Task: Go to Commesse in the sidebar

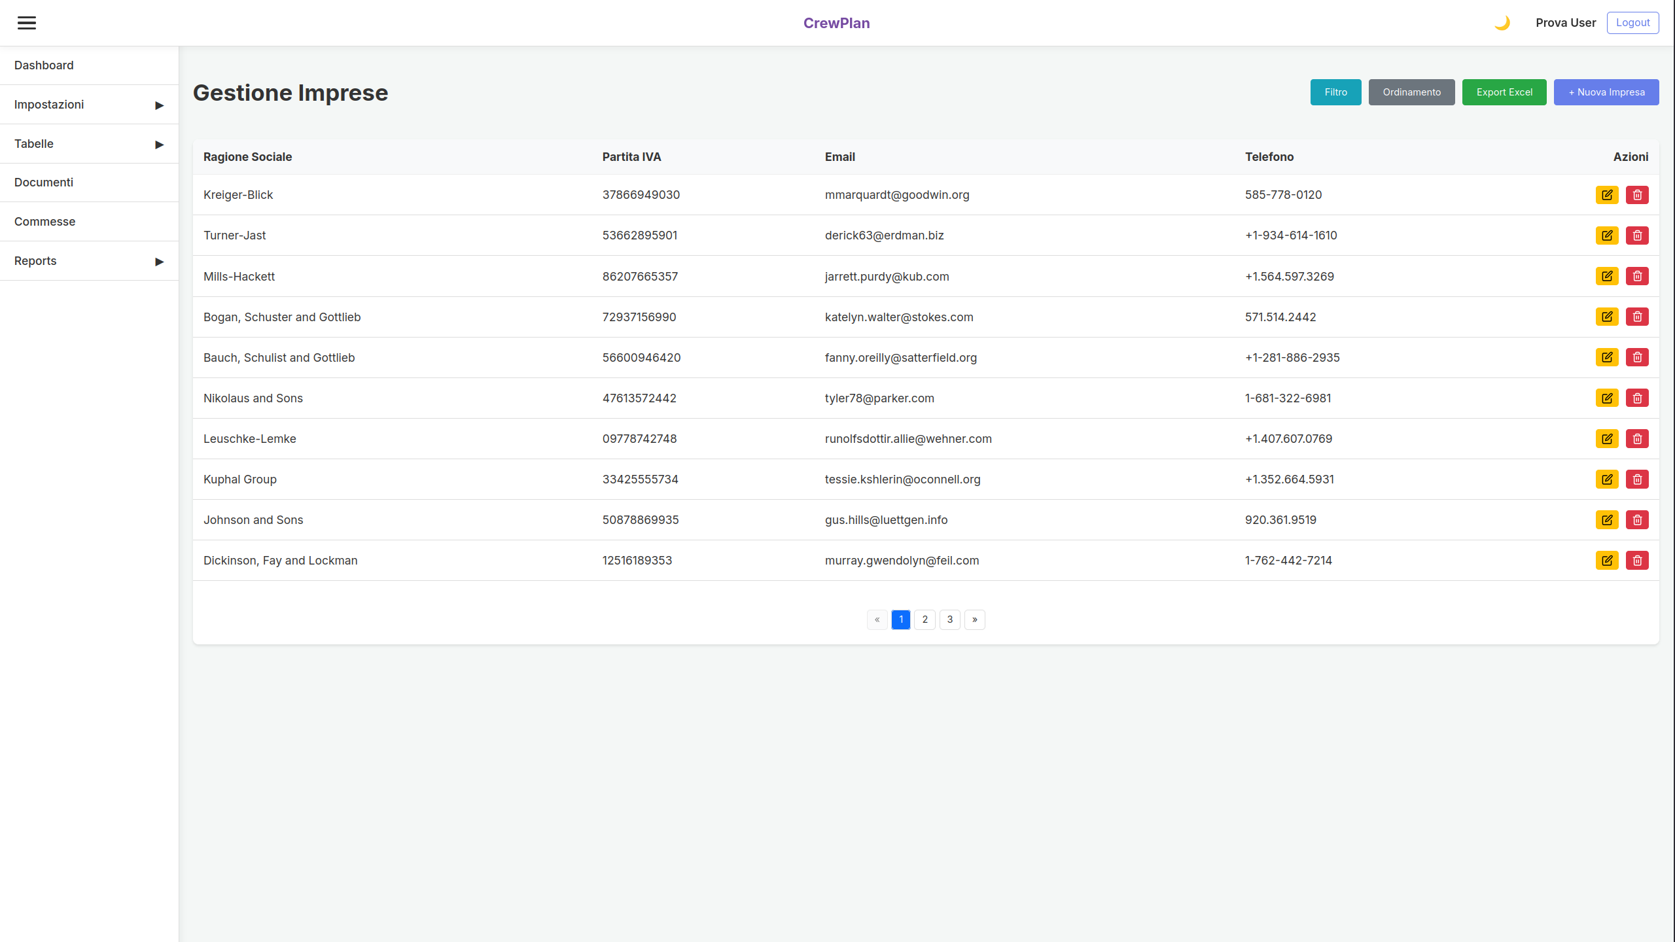Action: [44, 222]
